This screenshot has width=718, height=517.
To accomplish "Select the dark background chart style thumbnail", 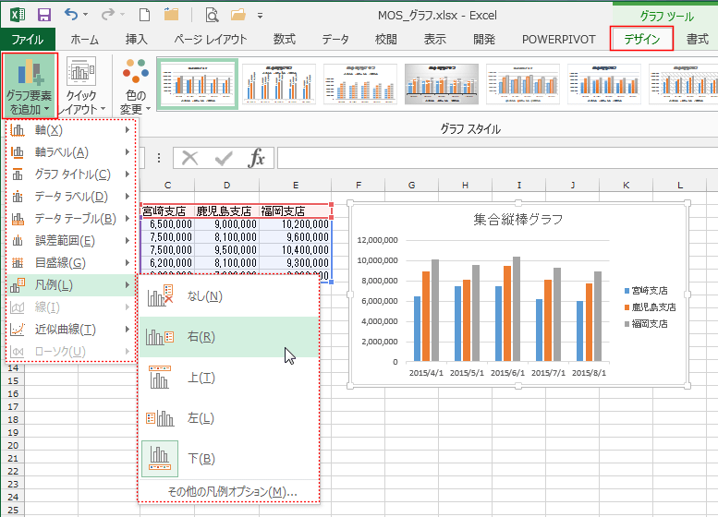I will [x=442, y=85].
